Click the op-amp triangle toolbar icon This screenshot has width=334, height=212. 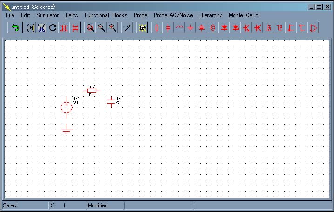click(314, 28)
